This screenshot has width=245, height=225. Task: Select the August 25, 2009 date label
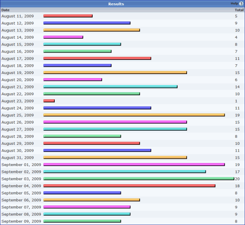click(18, 115)
